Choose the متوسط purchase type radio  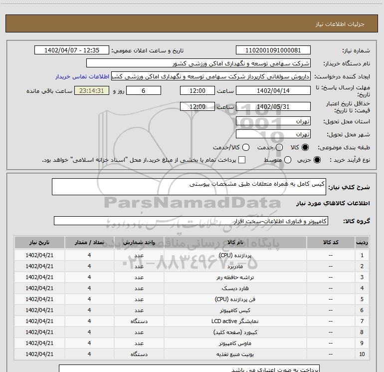pyautogui.click(x=288, y=160)
